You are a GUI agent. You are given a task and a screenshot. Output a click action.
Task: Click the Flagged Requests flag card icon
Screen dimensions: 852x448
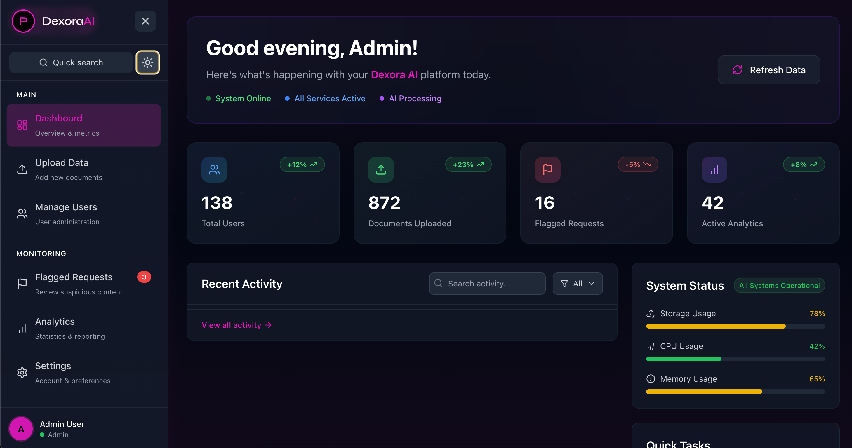click(547, 170)
